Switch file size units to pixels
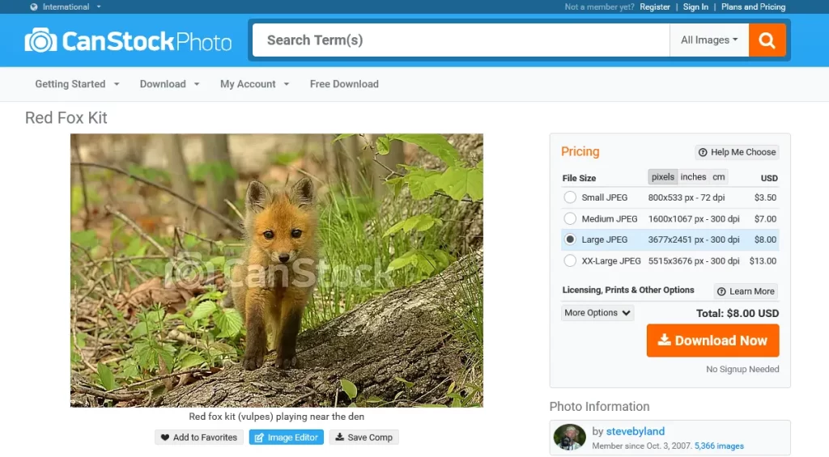The height and width of the screenshot is (457, 829). [663, 177]
